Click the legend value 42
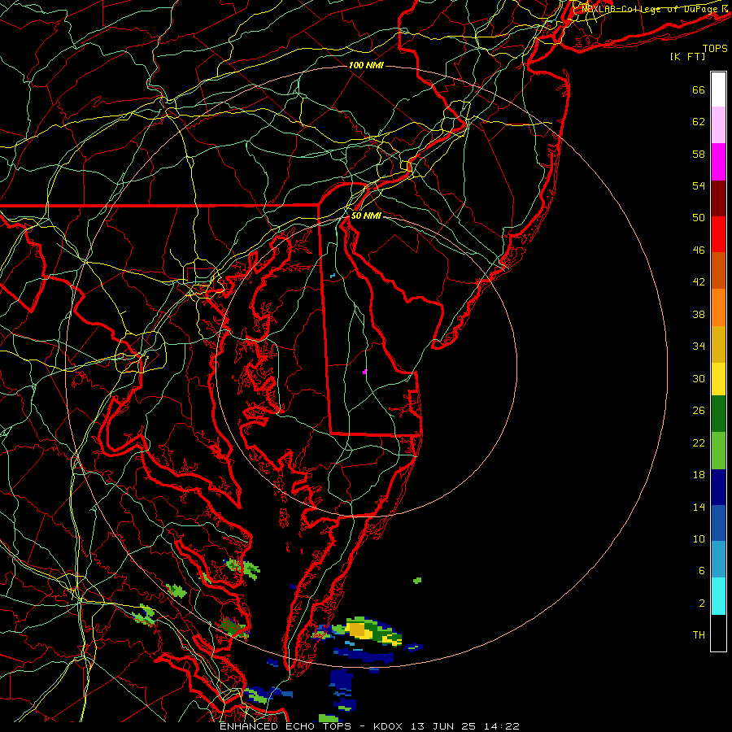 pos(699,282)
